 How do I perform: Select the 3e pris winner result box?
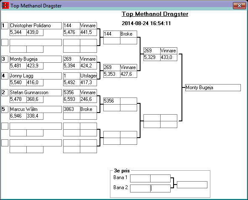[x=192, y=185]
